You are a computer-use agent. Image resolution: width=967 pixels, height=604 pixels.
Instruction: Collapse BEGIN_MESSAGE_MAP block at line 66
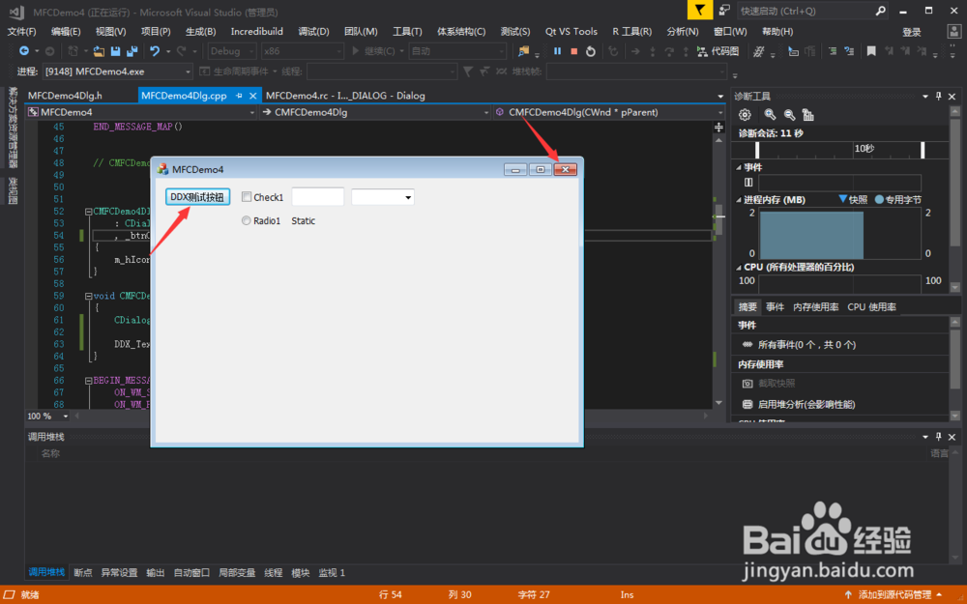click(88, 380)
